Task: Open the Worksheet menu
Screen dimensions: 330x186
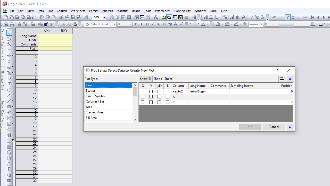Action: pos(78,11)
